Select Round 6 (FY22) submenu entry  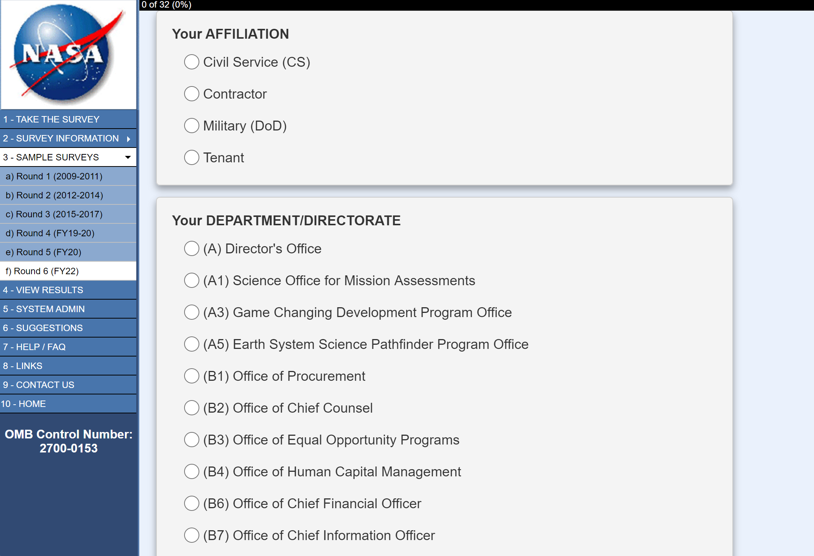pos(42,271)
